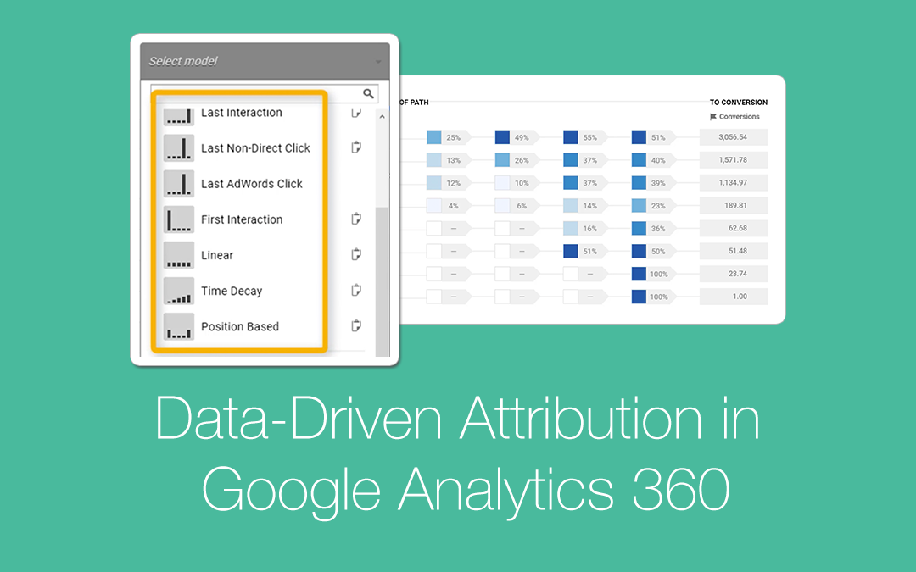Click the 3,056.54 conversions value
Image resolution: width=916 pixels, height=572 pixels.
tap(733, 137)
